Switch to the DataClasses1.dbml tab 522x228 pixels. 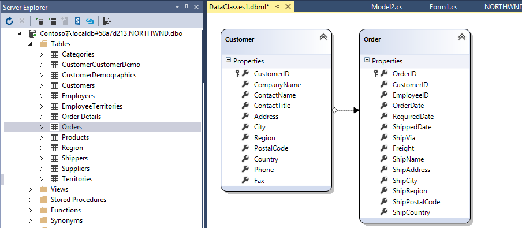point(240,7)
